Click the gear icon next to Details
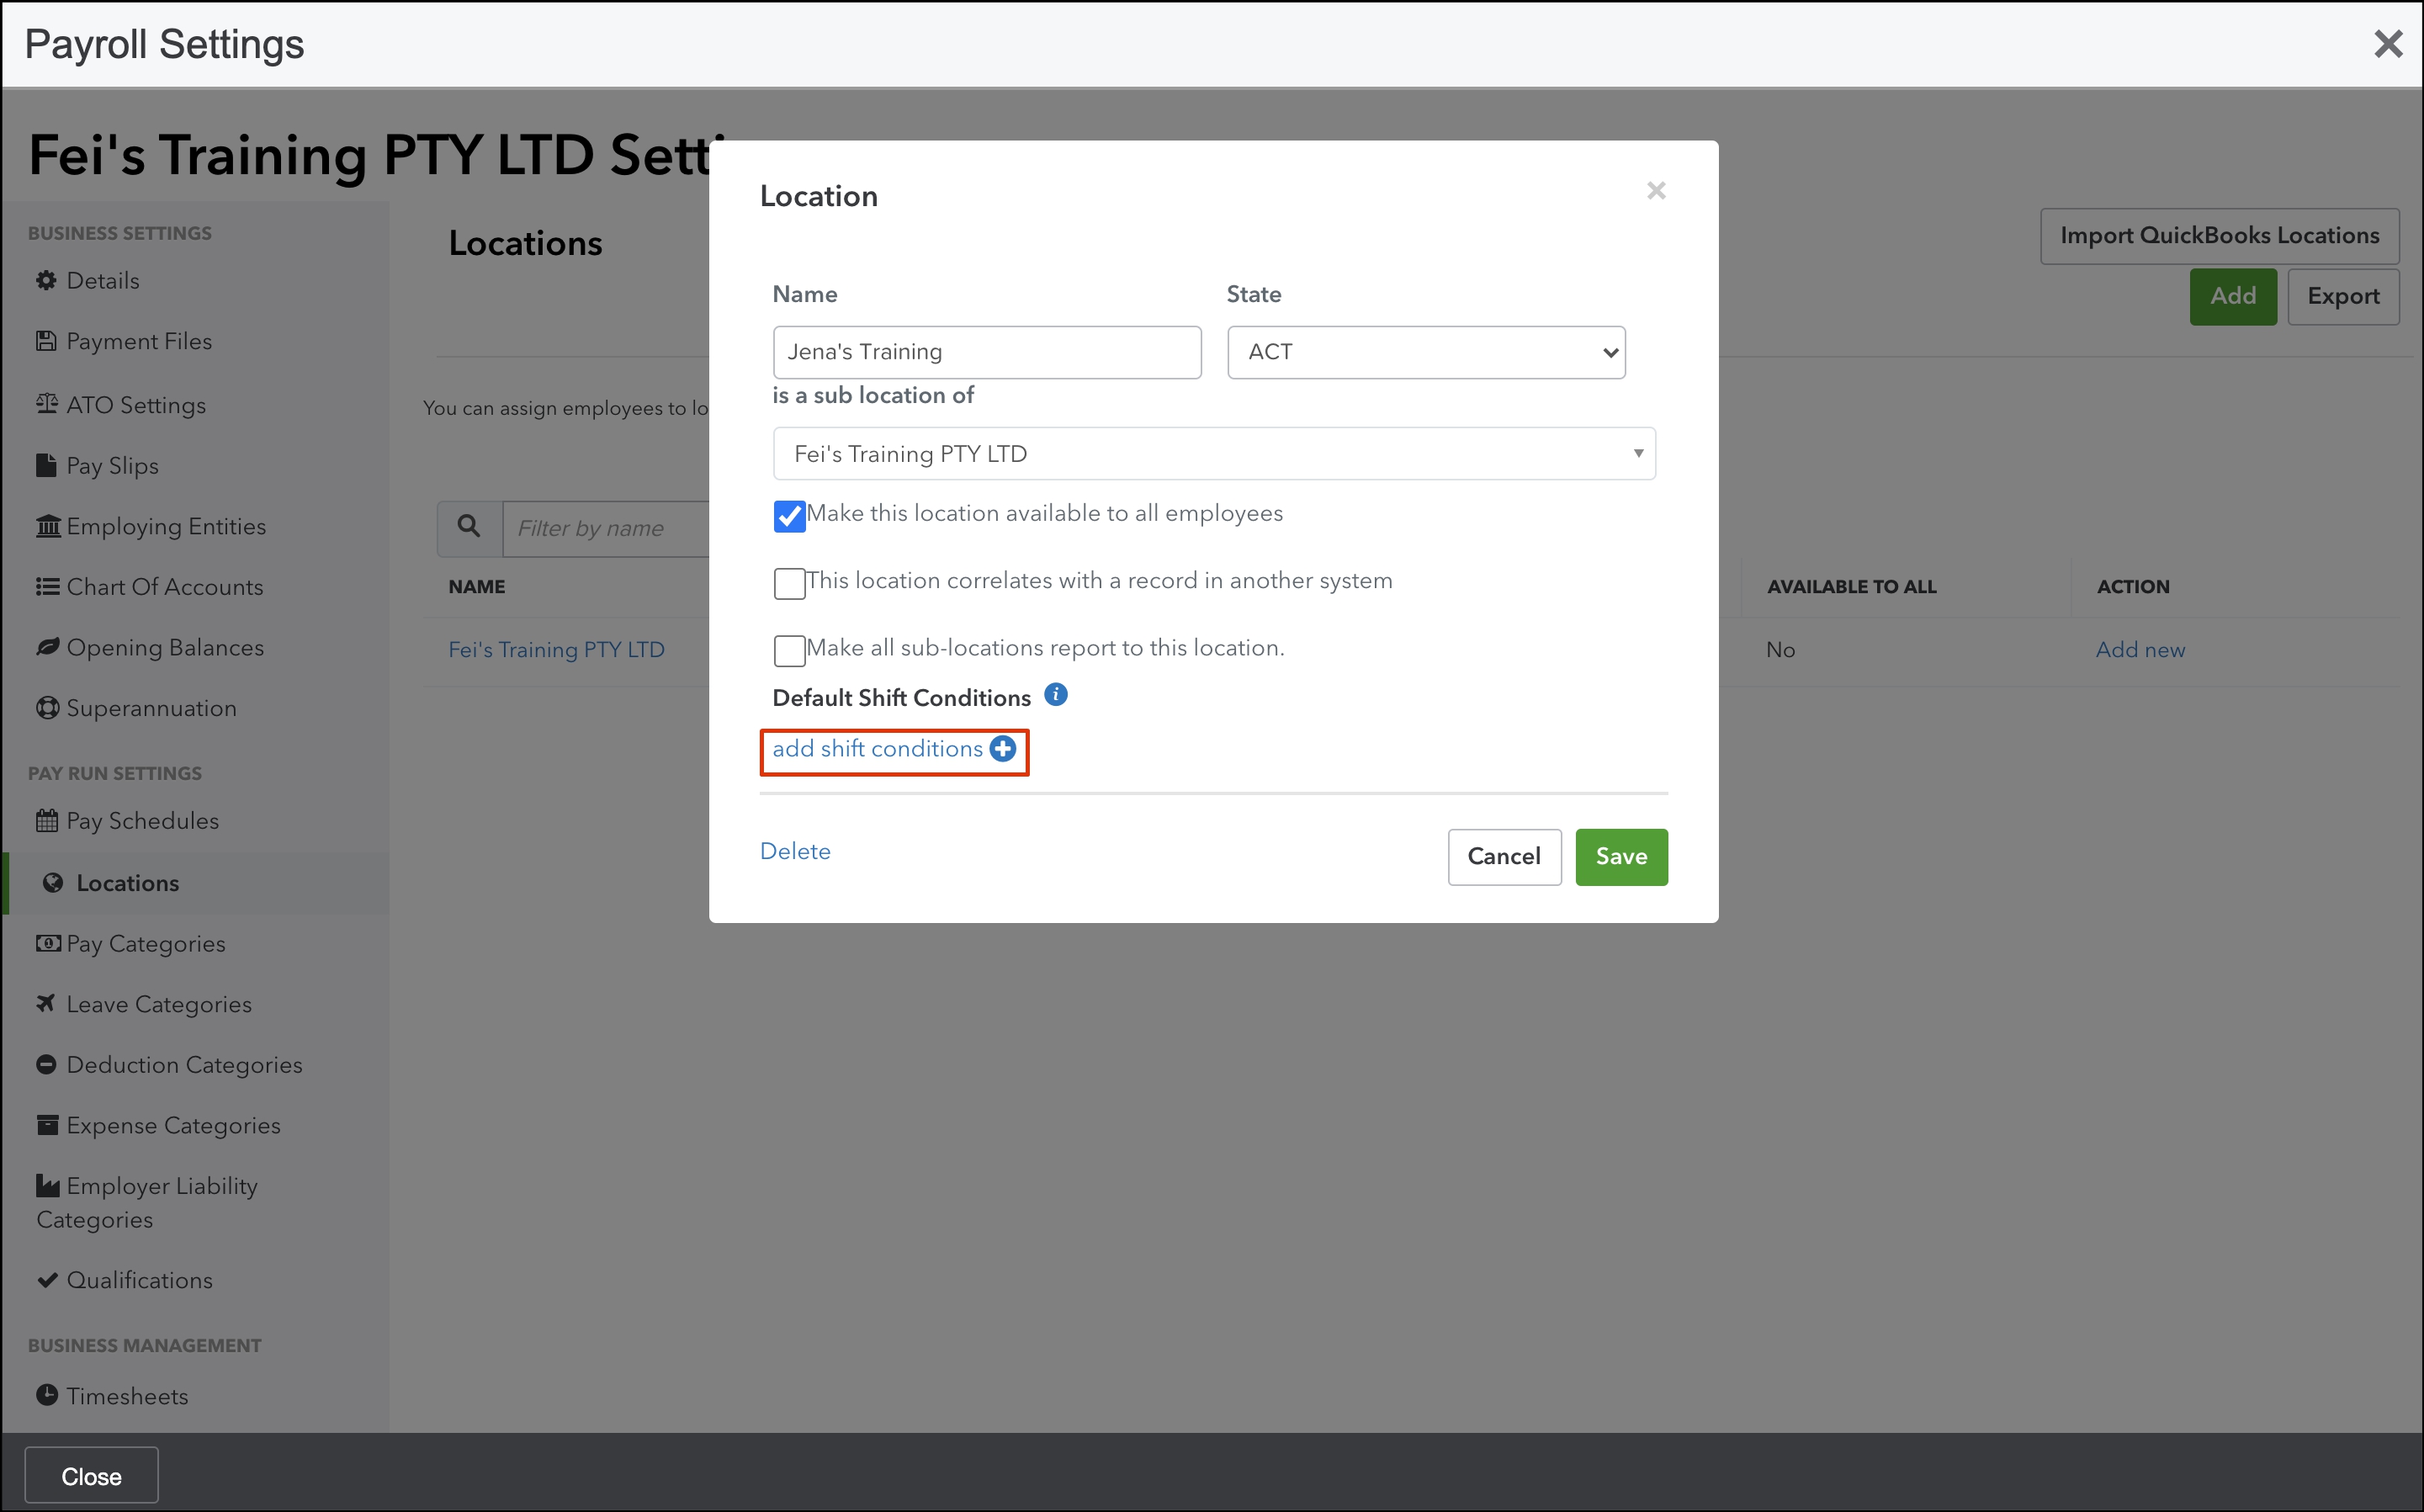The image size is (2424, 1512). click(x=46, y=281)
